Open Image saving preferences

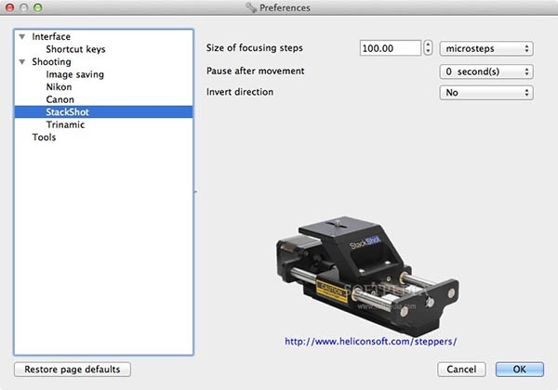[x=74, y=74]
